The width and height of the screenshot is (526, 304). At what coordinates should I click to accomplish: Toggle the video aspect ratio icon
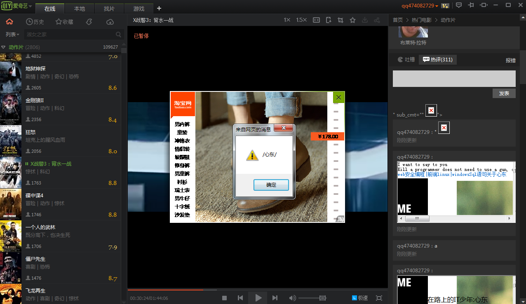point(316,20)
